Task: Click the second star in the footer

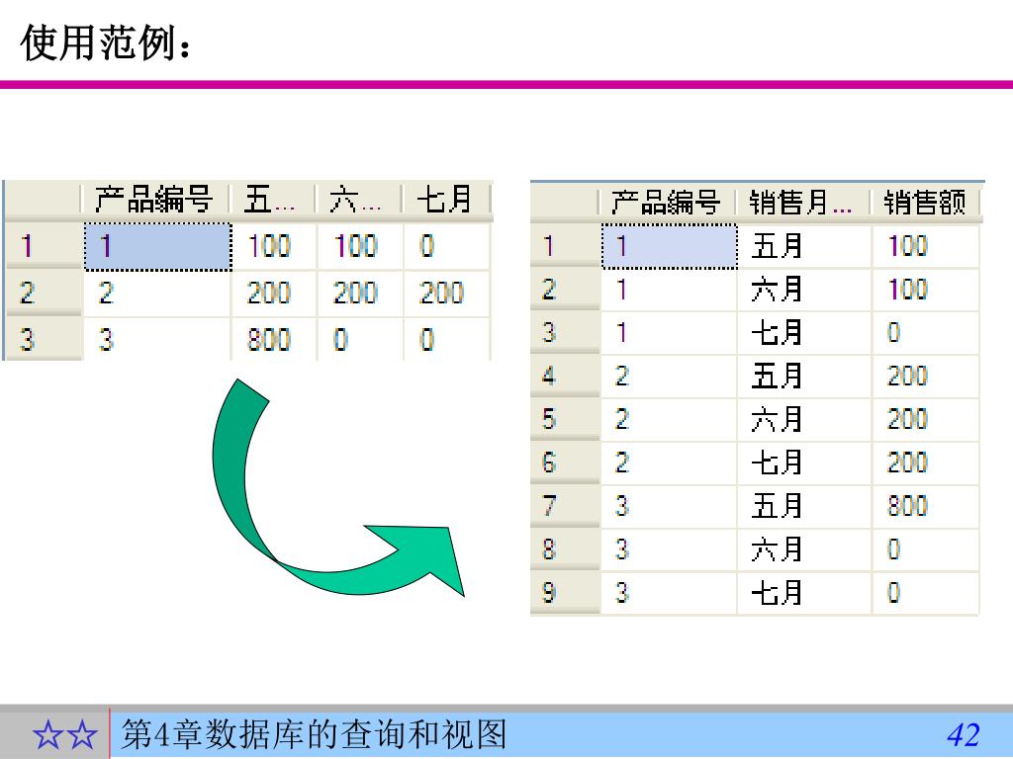Action: tap(82, 735)
